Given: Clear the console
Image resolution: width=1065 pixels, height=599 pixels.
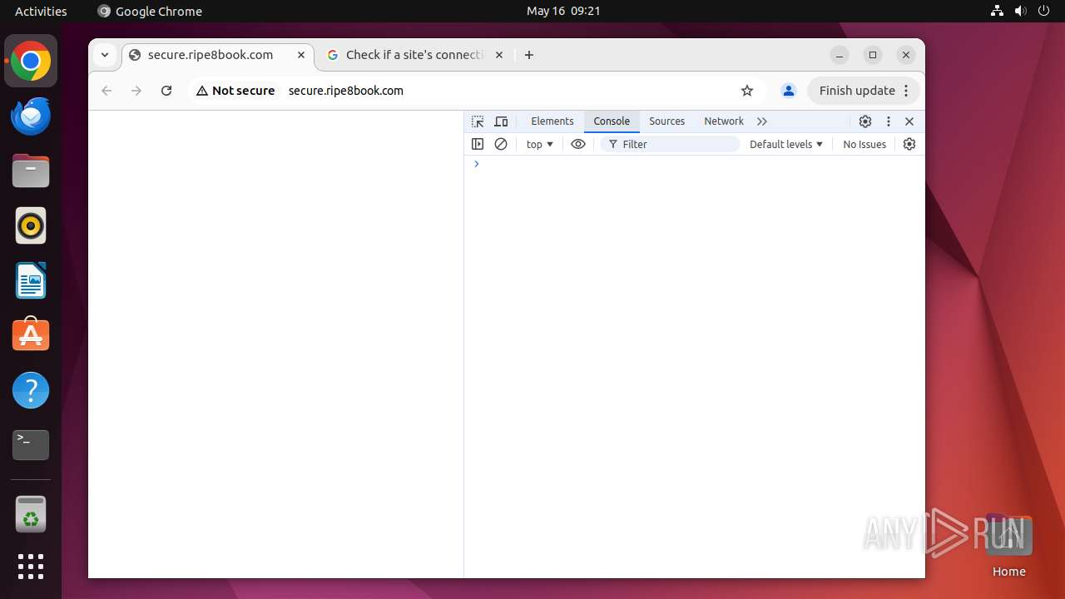Looking at the screenshot, I should point(501,144).
